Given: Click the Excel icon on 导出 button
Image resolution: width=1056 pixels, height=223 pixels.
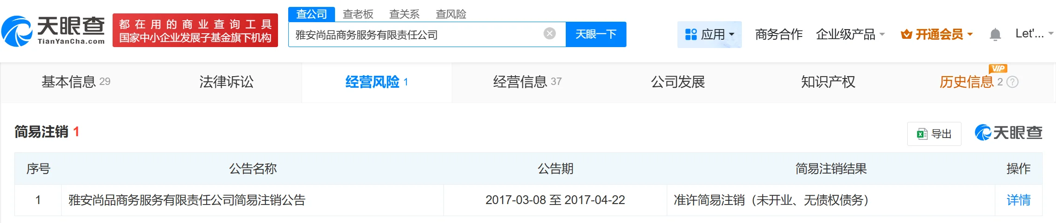Looking at the screenshot, I should 922,134.
